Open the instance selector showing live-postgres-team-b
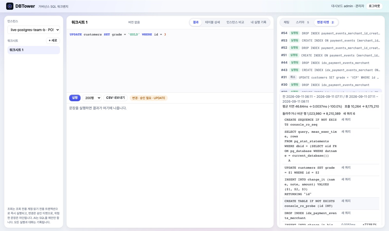 (x=34, y=30)
